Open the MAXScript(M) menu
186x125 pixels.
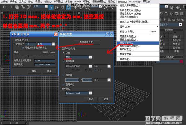point(135,2)
